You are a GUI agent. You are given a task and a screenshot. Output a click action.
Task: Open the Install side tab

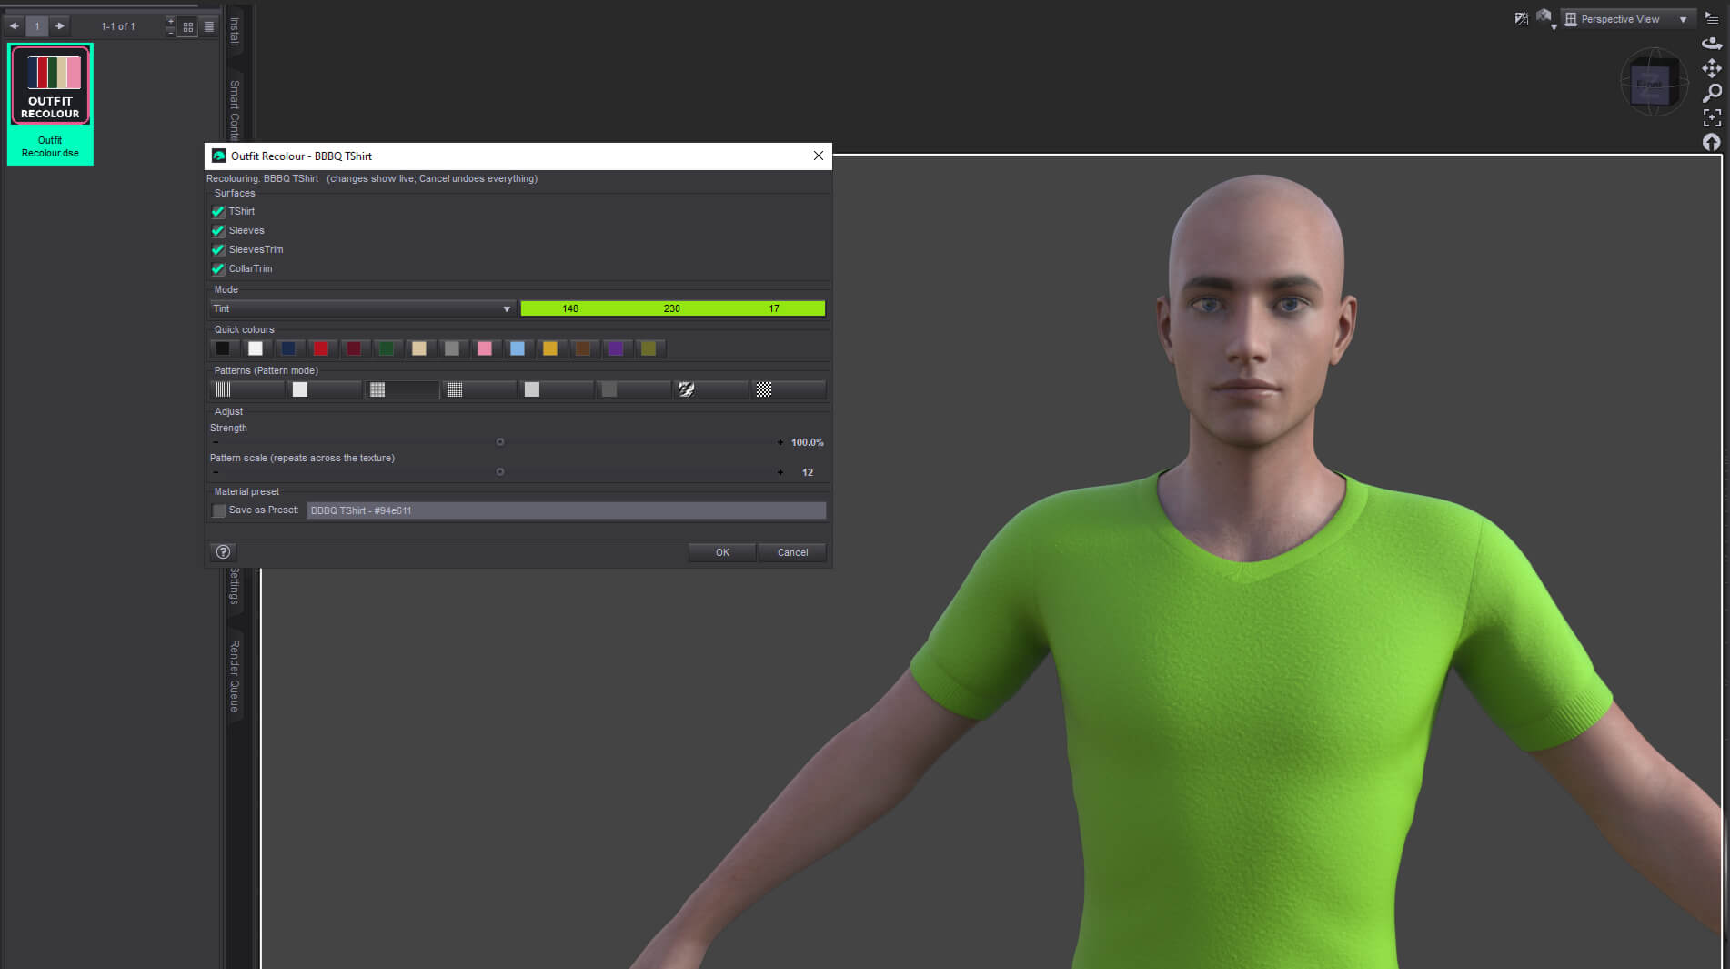pos(235,31)
